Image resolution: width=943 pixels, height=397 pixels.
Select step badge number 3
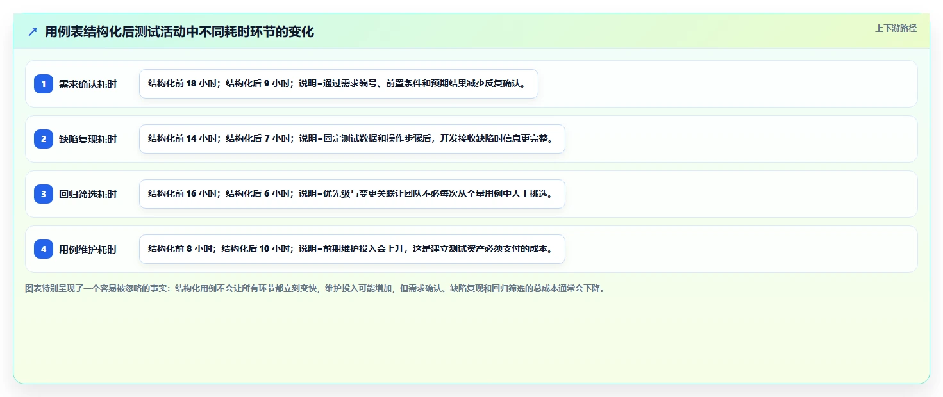(44, 194)
